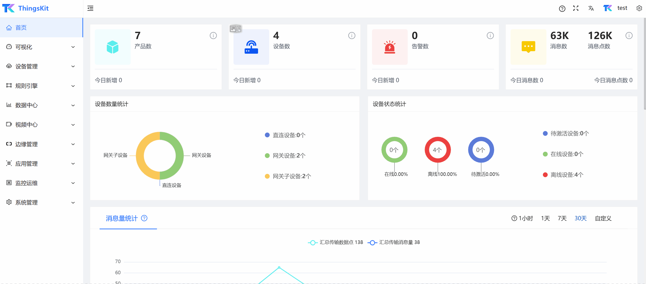Viewport: 646px width, 284px height.
Task: Open the language translation switcher icon
Action: click(591, 8)
